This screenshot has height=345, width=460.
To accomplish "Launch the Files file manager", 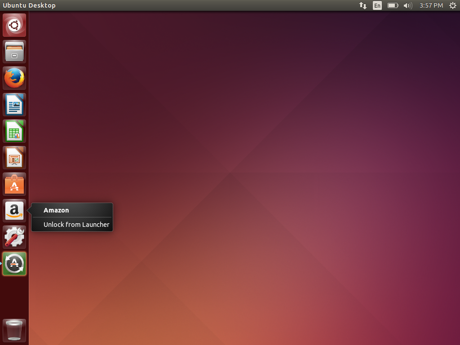I will [14, 51].
